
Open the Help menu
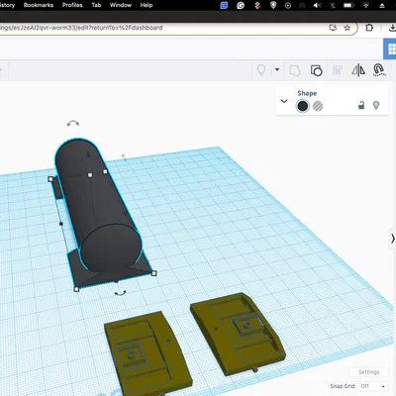[147, 5]
